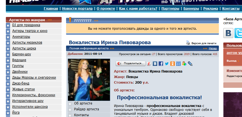Click star icon beside Живые статуи
The height and width of the screenshot is (117, 242).
[x=8, y=90]
